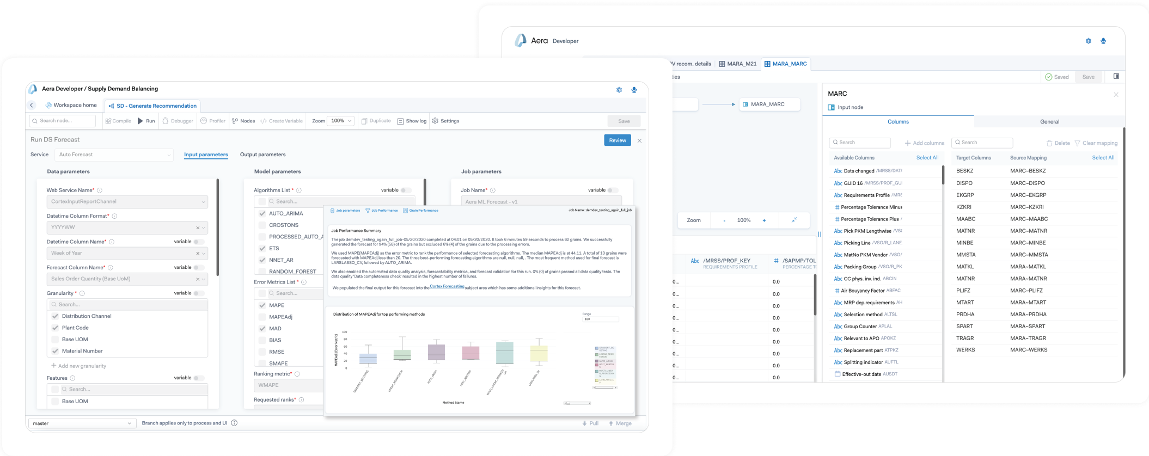
Task: Open the Datetime Column Format dropdown
Action: pyautogui.click(x=127, y=227)
